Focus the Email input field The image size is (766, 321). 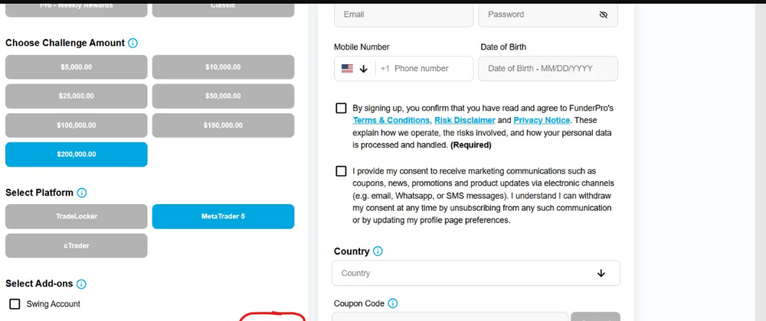(403, 15)
